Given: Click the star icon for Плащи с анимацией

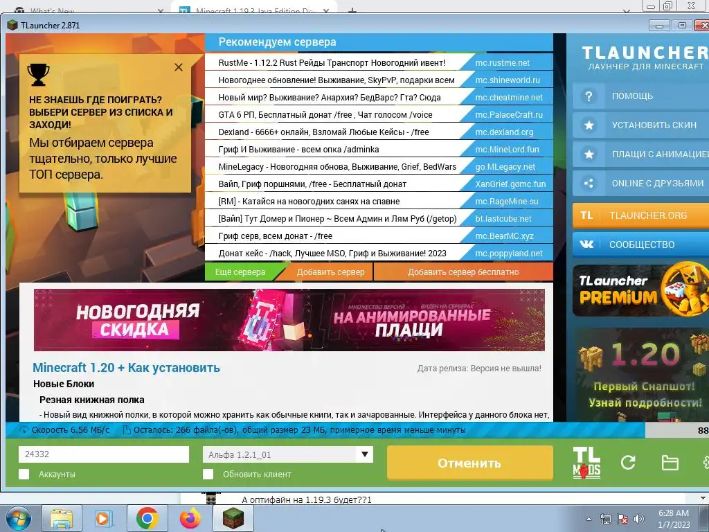Looking at the screenshot, I should point(589,154).
